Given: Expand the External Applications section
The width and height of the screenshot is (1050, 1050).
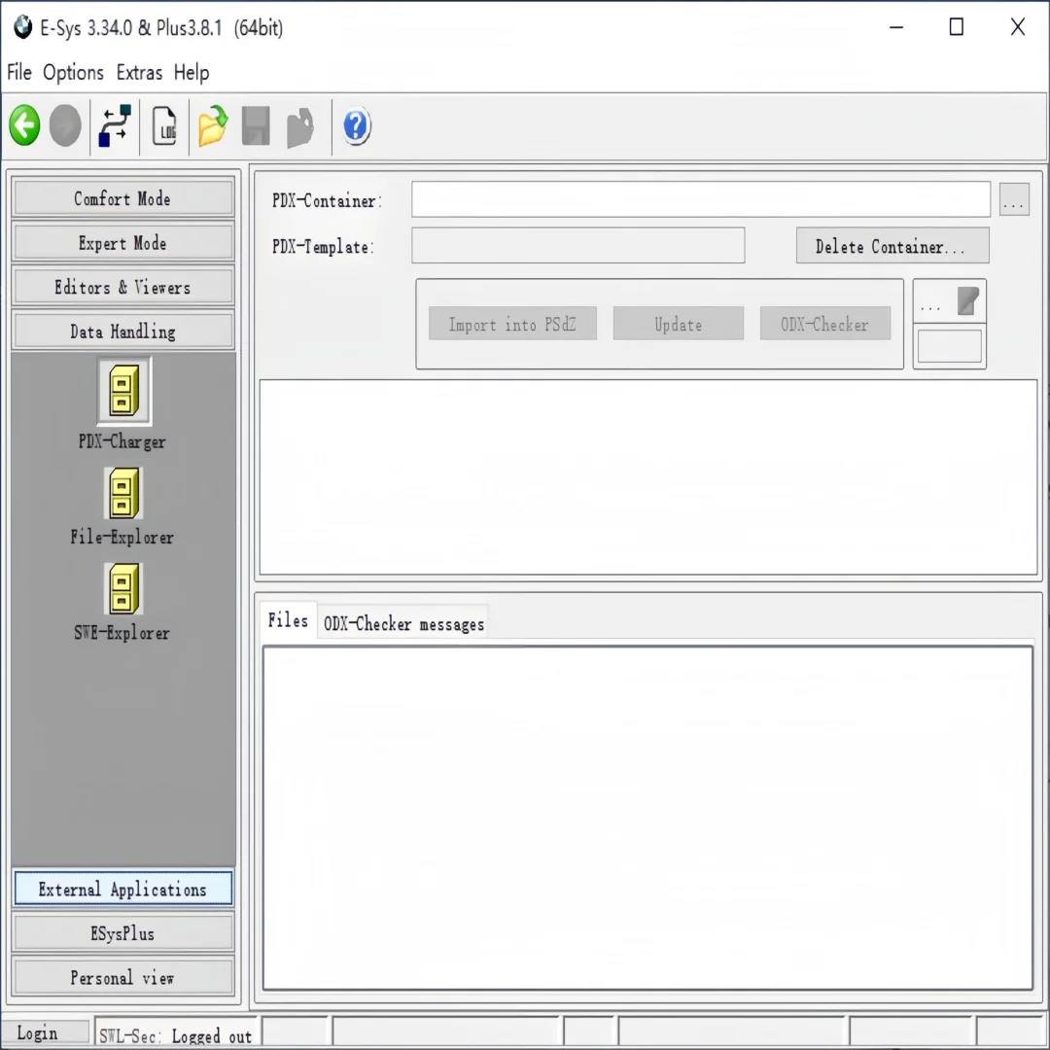Looking at the screenshot, I should click(x=122, y=889).
